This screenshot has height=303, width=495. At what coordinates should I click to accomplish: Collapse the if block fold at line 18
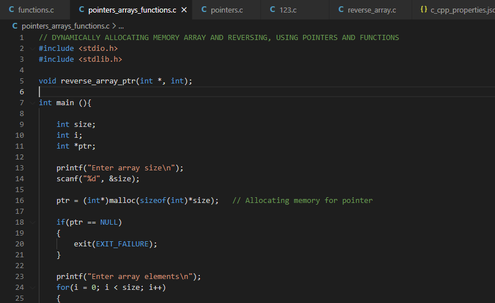[x=33, y=222]
